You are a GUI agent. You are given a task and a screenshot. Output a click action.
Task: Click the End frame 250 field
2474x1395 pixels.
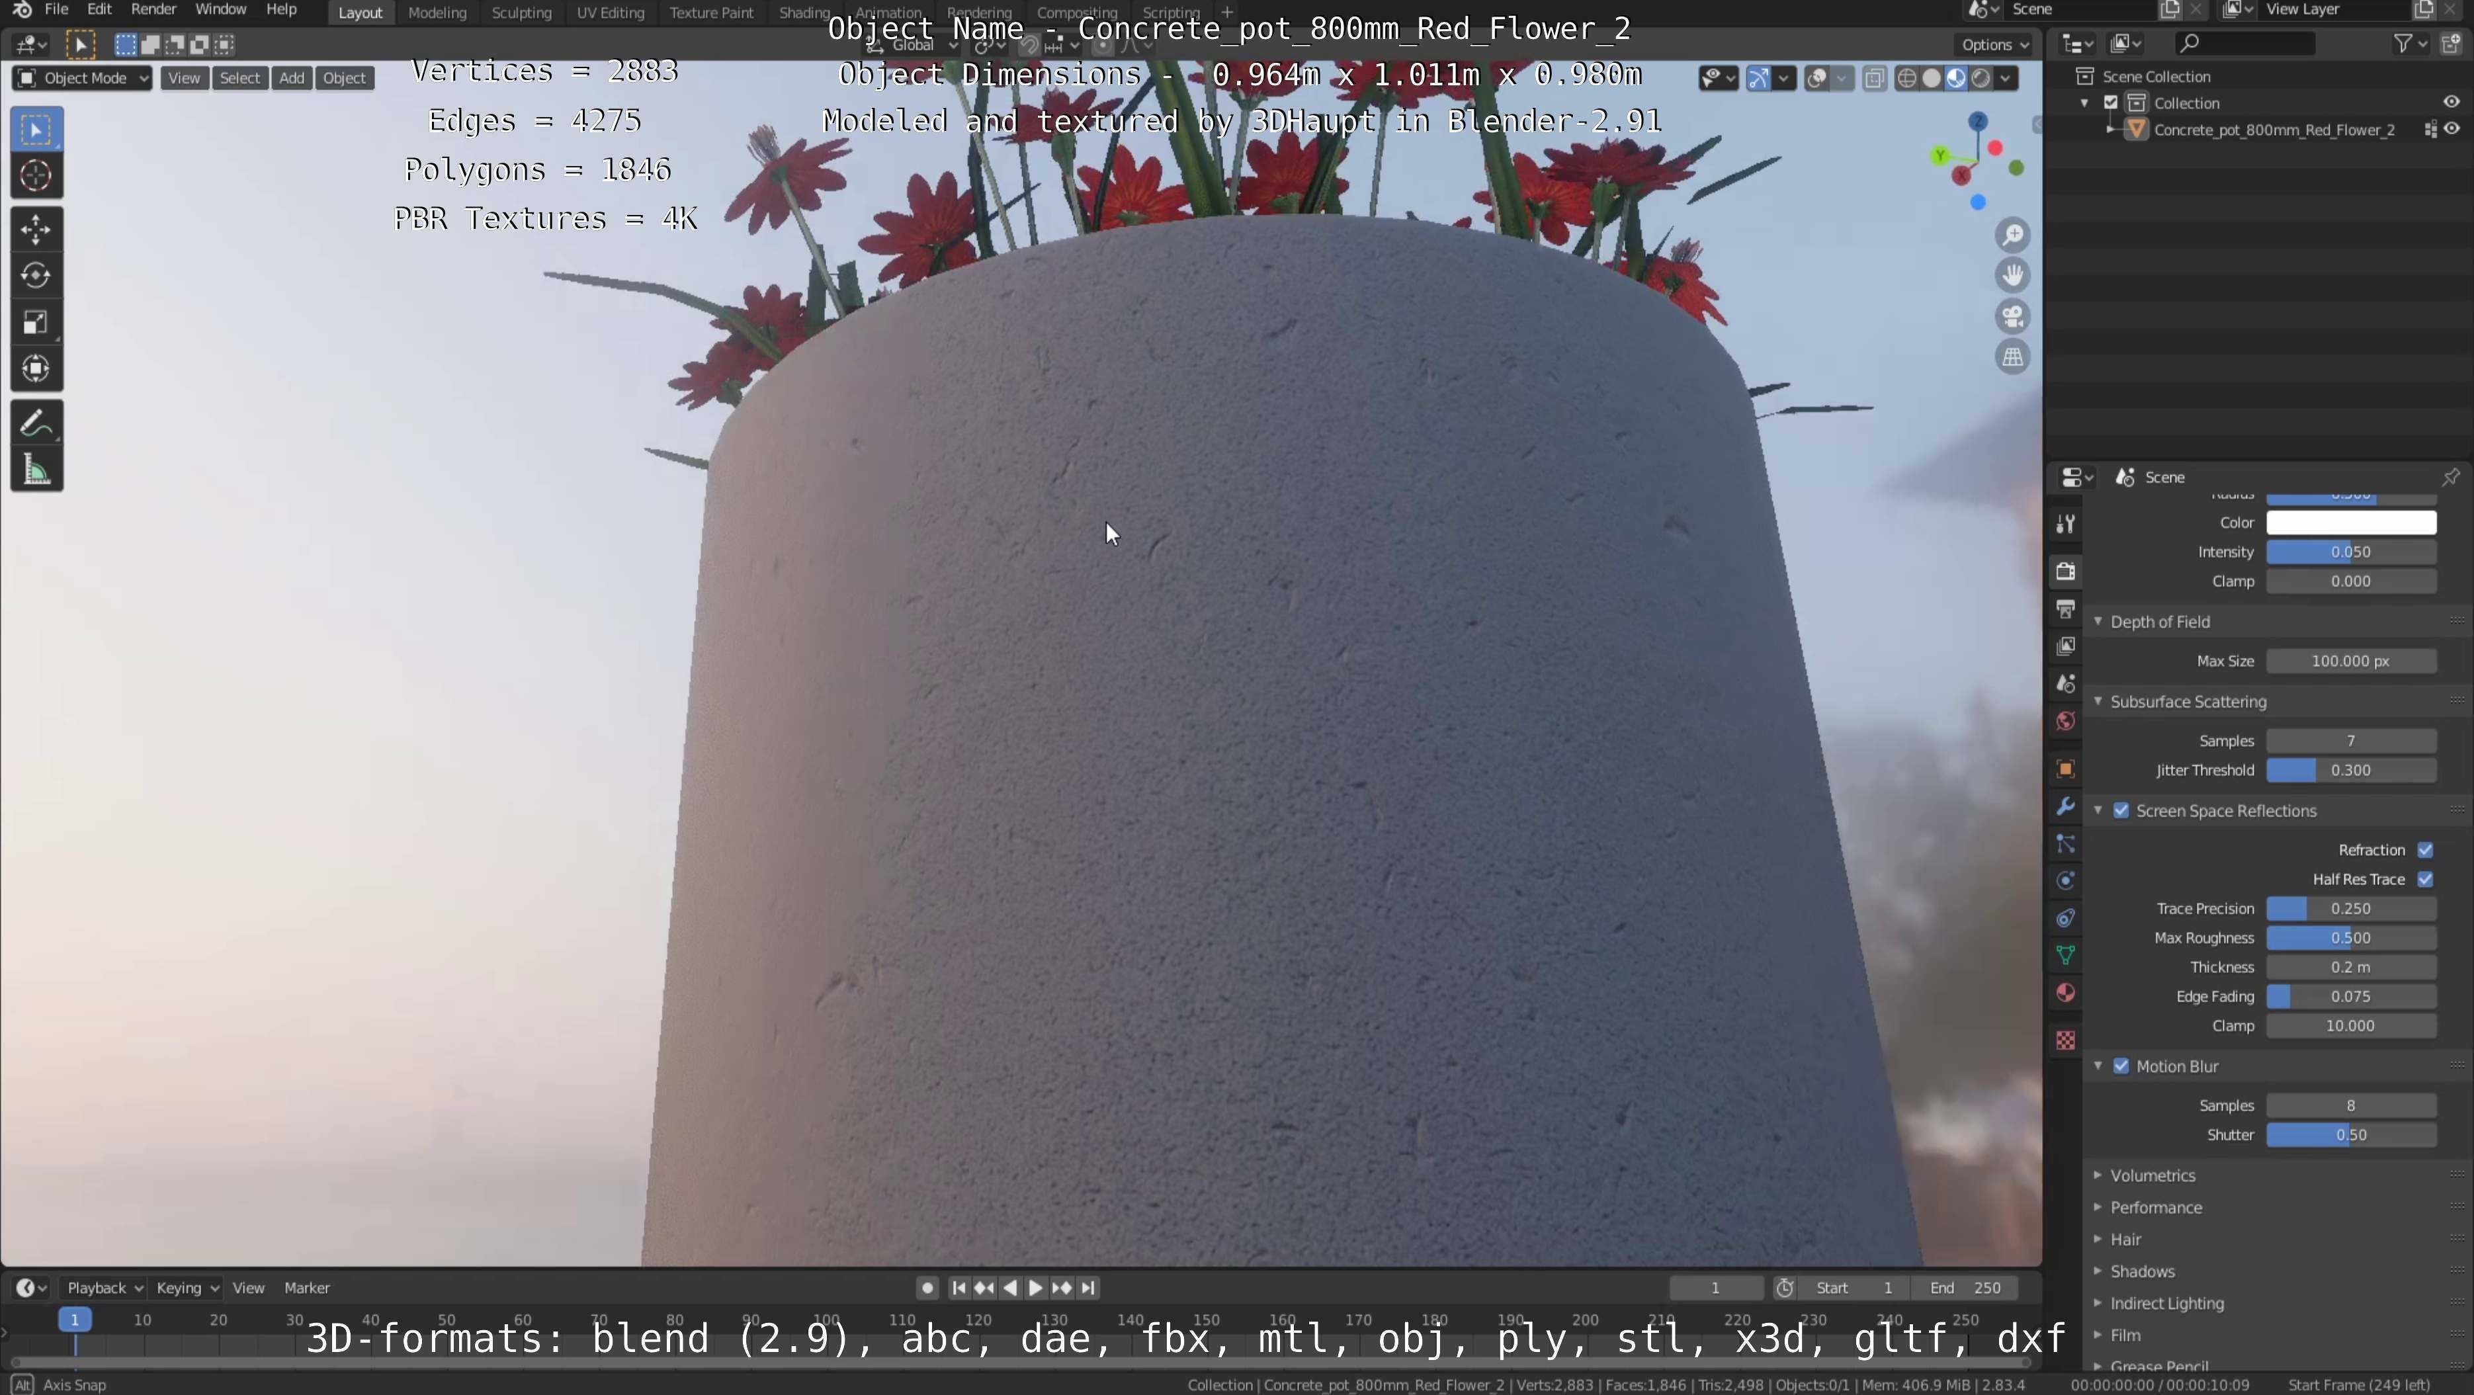pos(1965,1287)
